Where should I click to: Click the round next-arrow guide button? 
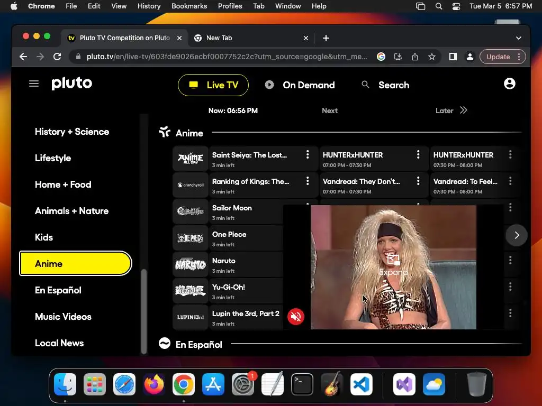click(x=517, y=235)
